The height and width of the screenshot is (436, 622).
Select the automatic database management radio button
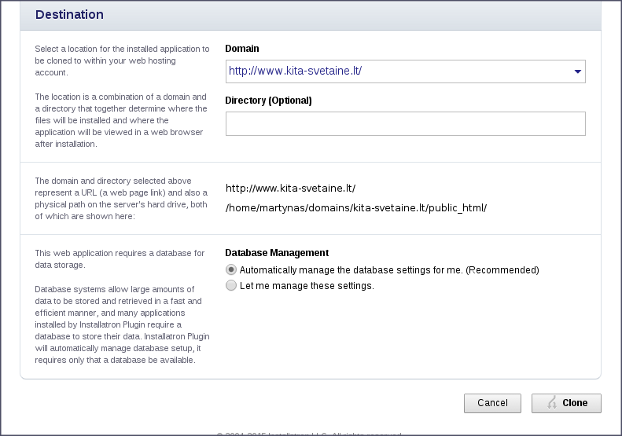[231, 269]
